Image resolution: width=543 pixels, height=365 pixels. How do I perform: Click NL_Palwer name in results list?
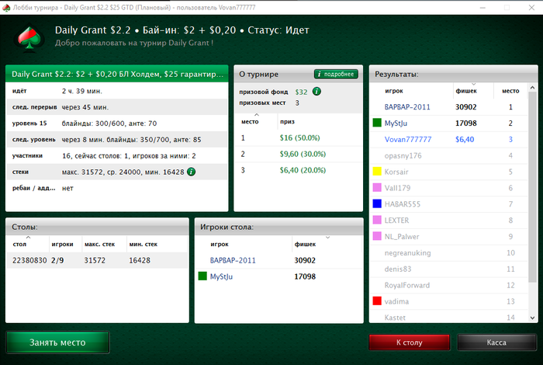402,237
